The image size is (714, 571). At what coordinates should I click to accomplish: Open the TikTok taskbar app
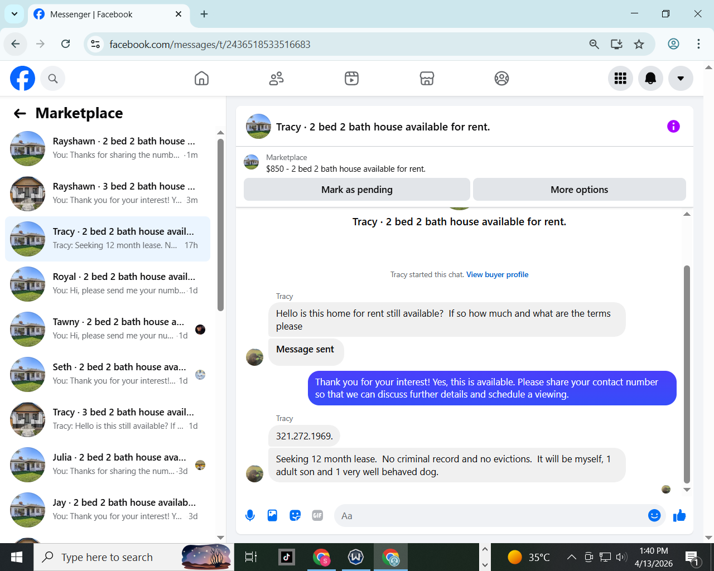click(x=287, y=557)
